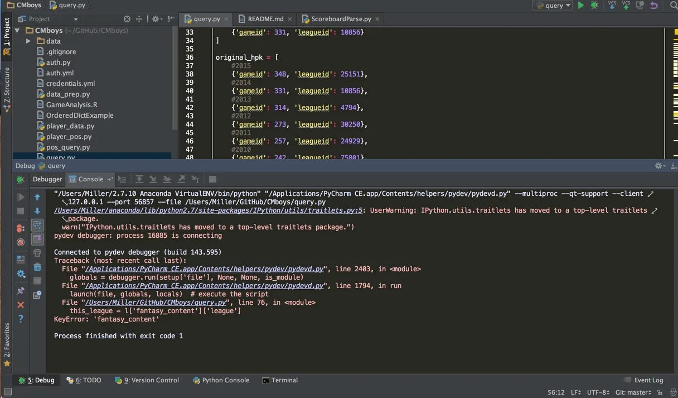Screen dimensions: 678x398
Task: Open the 5: Debug tool window button
Action: [37, 380]
